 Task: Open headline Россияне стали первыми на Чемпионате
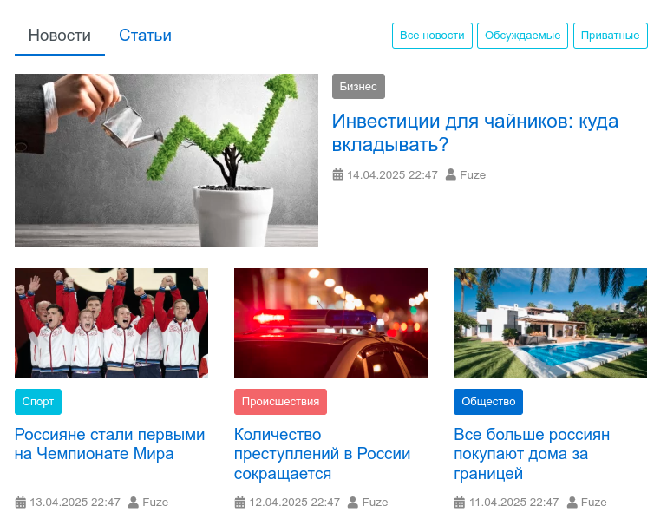pyautogui.click(x=110, y=444)
